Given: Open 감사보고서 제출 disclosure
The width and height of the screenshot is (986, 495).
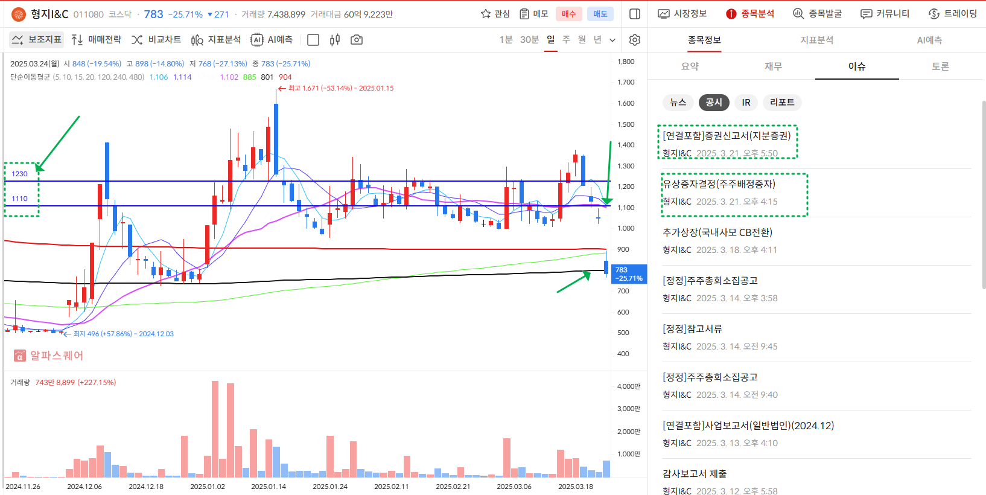Looking at the screenshot, I should click(695, 474).
